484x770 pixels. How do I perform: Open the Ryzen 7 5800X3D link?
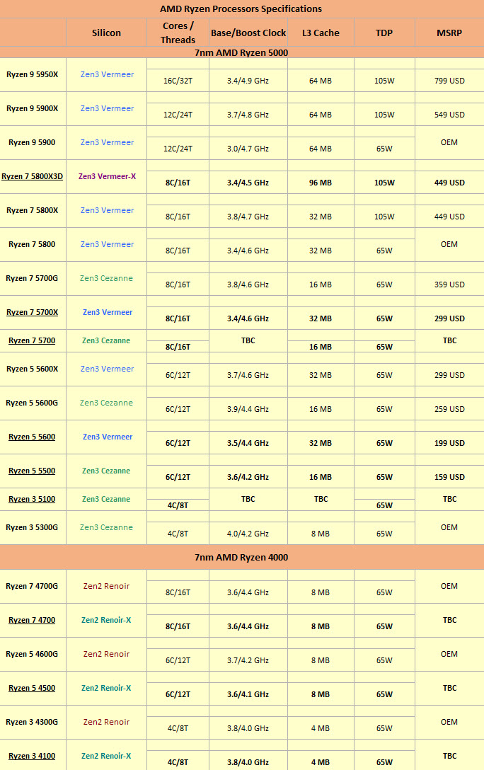33,176
